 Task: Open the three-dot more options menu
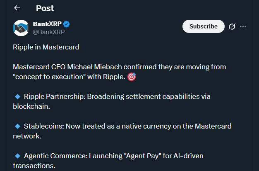243,26
